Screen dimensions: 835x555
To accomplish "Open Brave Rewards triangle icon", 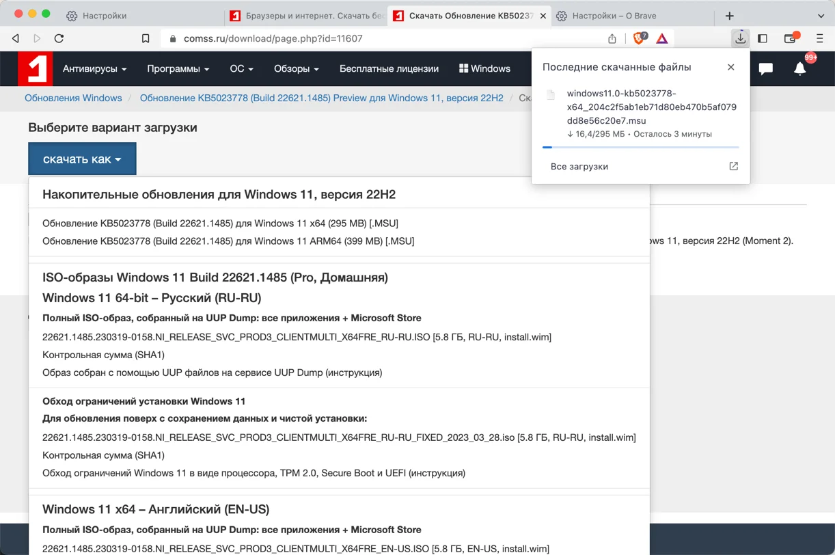I will [662, 39].
